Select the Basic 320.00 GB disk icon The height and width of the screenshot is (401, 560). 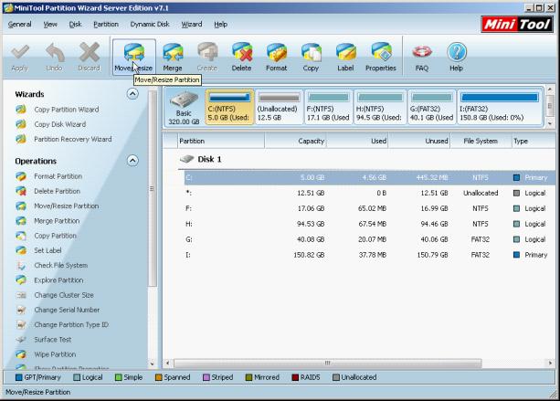tap(184, 108)
